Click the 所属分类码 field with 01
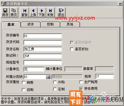The image size is (124, 106). coord(35,77)
